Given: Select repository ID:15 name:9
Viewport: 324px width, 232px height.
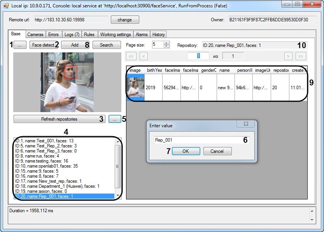Looking at the screenshot, I should [64, 171].
